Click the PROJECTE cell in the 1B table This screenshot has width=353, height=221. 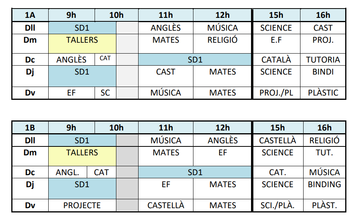pyautogui.click(x=82, y=205)
